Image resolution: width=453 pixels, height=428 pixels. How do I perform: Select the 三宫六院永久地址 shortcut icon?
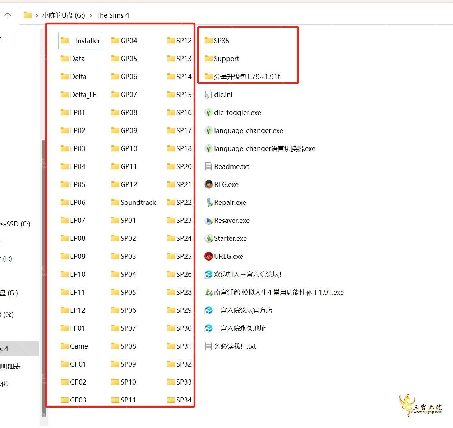tap(208, 328)
